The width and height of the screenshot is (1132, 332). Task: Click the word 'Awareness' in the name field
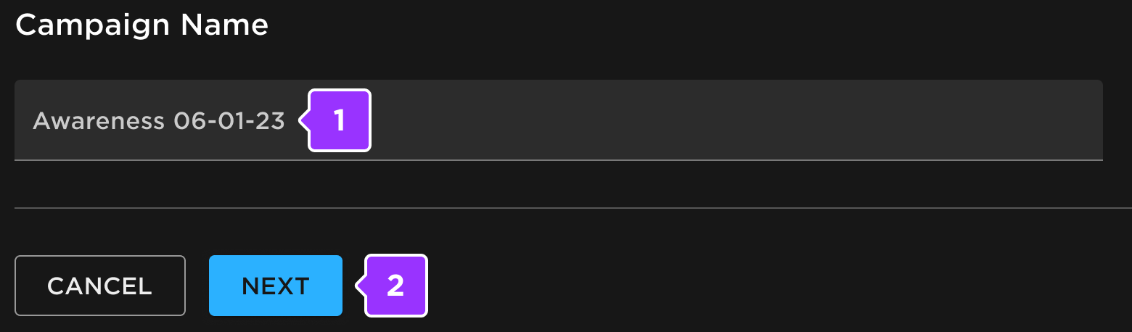99,121
